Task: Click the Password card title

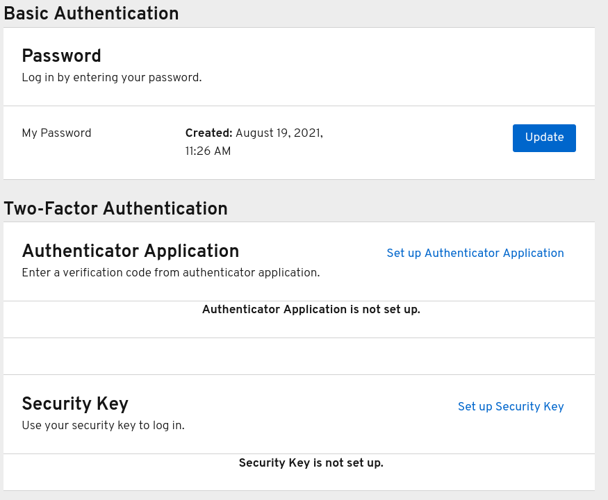Action: coord(61,56)
